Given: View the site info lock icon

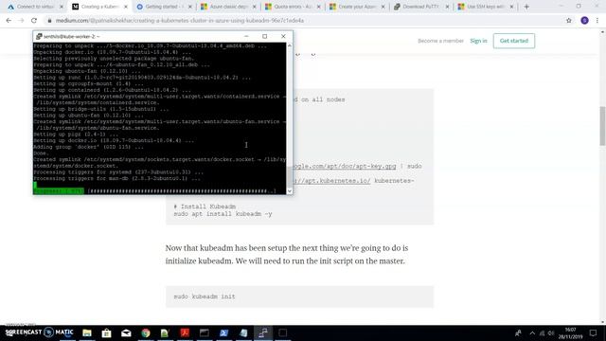Looking at the screenshot, I should pyautogui.click(x=49, y=21).
